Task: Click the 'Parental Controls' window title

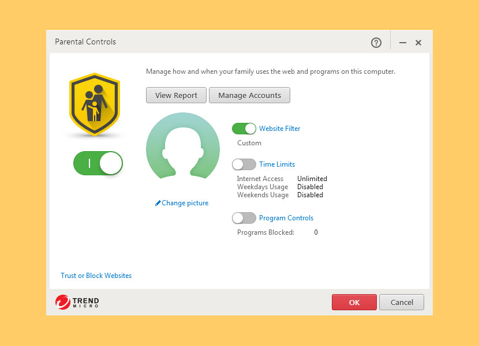Action: point(85,42)
